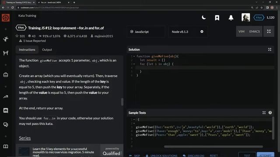Screen dimensions: 280x157
Task: Click the Codewars logo icon
Action: 6,17
